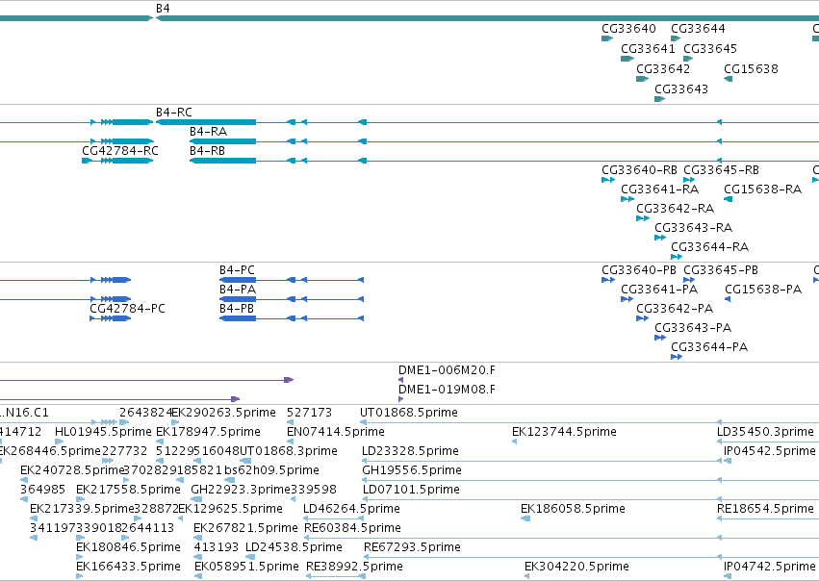This screenshot has height=581, width=819.
Task: Select the EK186058.5prime EST arrow
Action: click(525, 518)
